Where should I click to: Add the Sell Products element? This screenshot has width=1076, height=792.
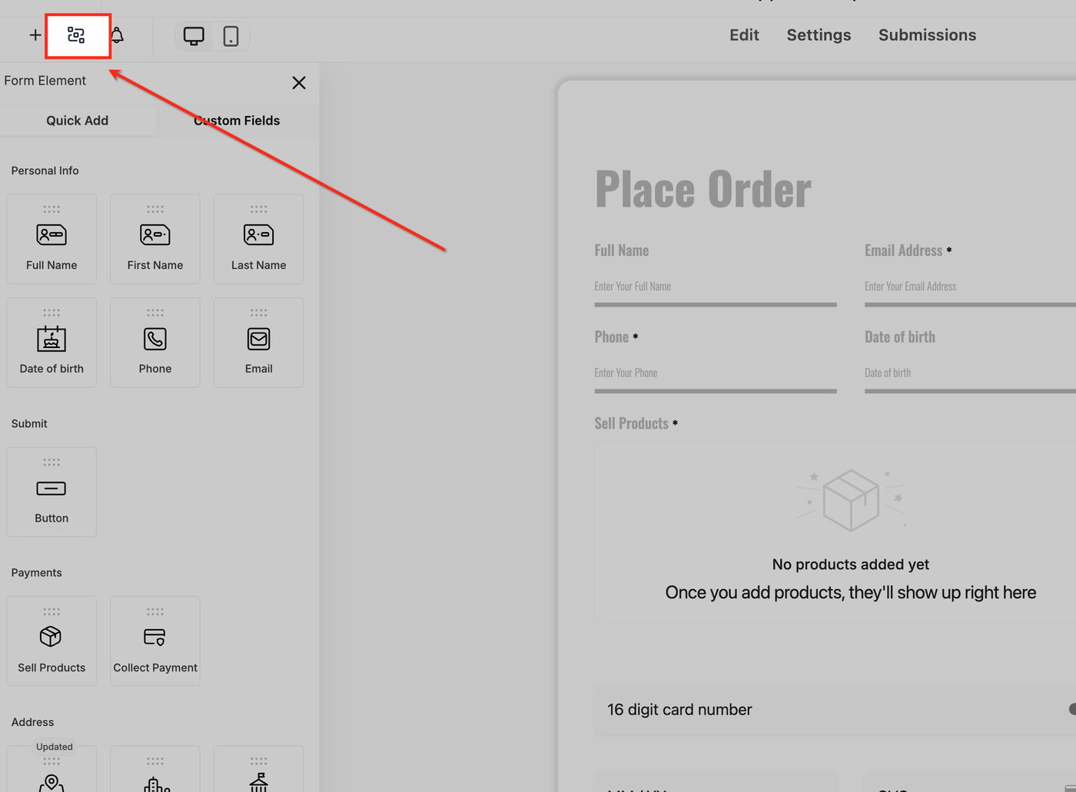(51, 641)
